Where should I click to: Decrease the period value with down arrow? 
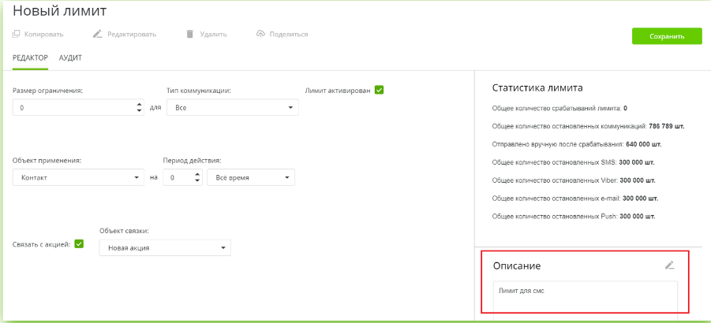point(196,181)
